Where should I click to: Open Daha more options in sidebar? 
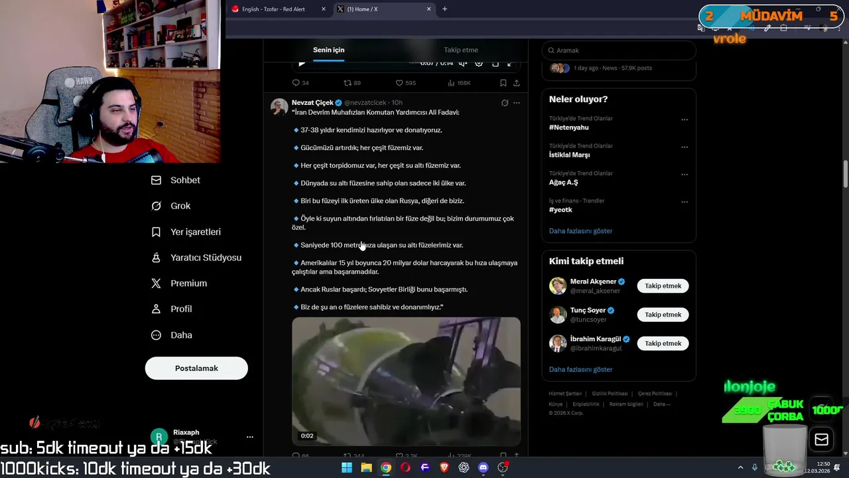click(172, 335)
